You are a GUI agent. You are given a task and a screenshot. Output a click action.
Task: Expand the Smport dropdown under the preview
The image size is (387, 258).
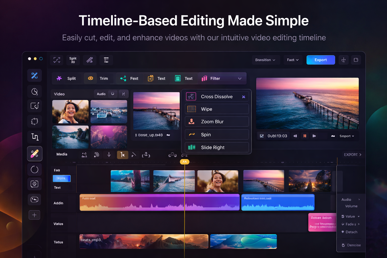(347, 136)
